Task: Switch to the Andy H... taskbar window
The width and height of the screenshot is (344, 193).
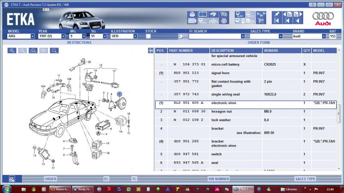Action: click(x=83, y=189)
